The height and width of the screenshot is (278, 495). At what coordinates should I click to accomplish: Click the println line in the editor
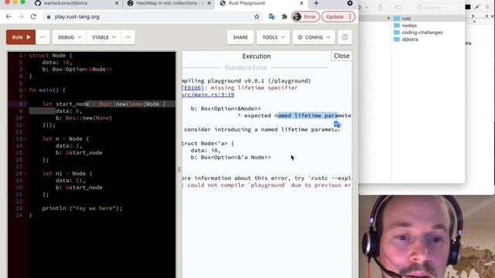coord(82,208)
